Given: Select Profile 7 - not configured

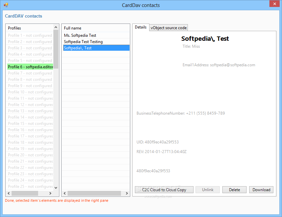Looking at the screenshot, I should (30, 73).
